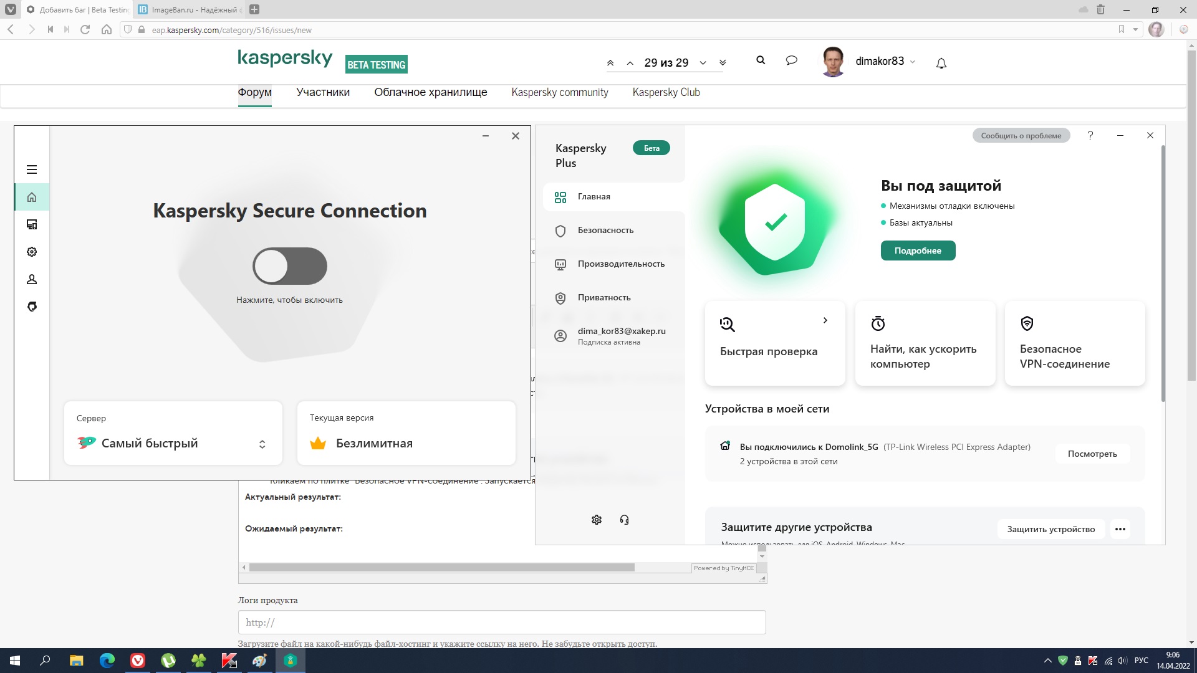Open devices icon in Secure Connection sidebar
The height and width of the screenshot is (673, 1197).
(x=32, y=224)
